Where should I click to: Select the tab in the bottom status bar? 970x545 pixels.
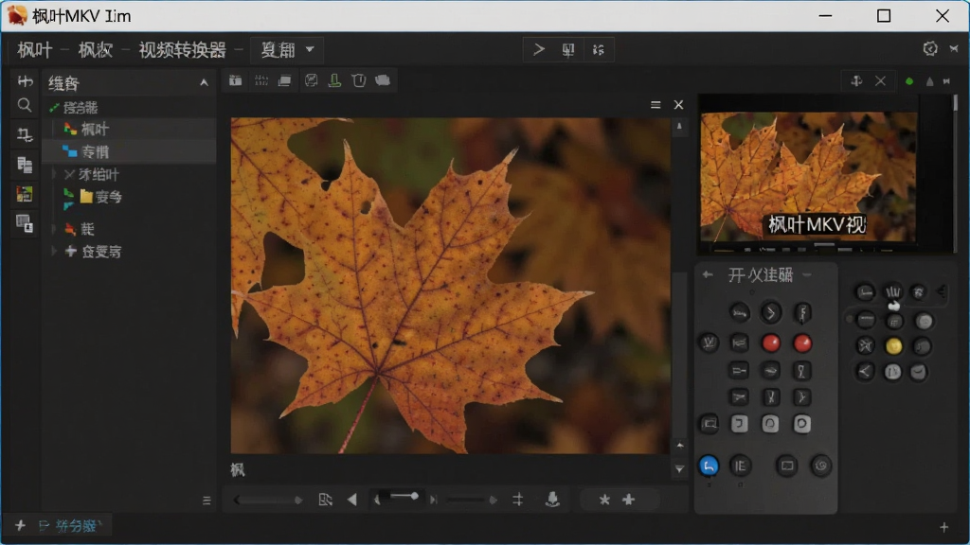tap(69, 526)
